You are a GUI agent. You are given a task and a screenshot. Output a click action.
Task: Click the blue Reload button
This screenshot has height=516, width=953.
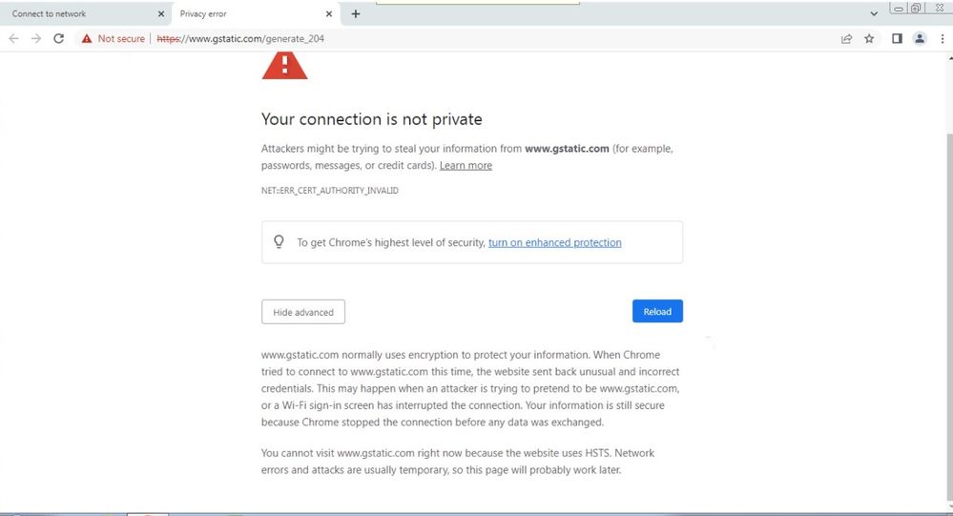[x=657, y=312]
